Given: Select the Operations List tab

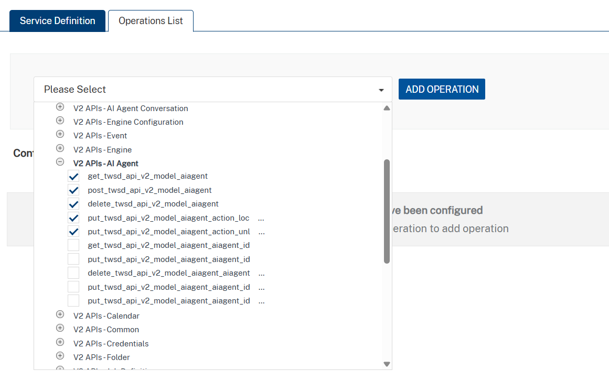Looking at the screenshot, I should 151,21.
